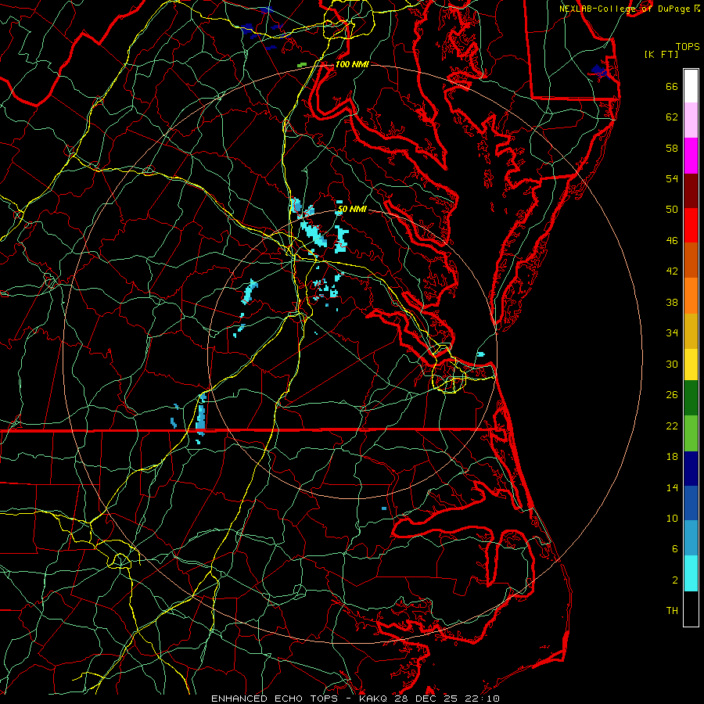The image size is (704, 704).
Task: Click the legend value 34
Action: coord(672,333)
